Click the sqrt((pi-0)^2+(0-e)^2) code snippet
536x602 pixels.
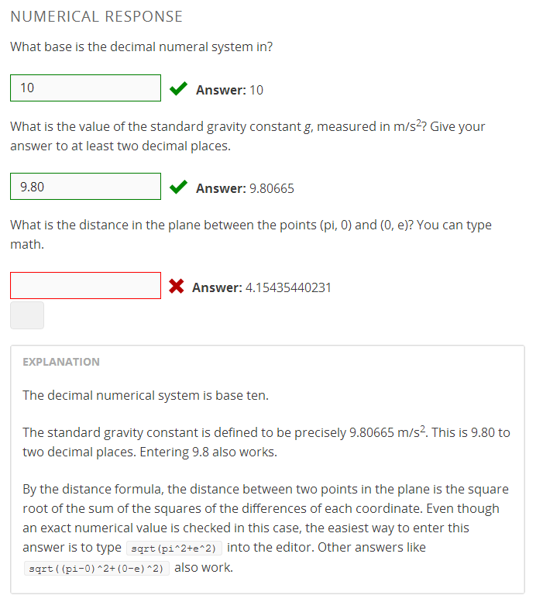[x=96, y=569]
